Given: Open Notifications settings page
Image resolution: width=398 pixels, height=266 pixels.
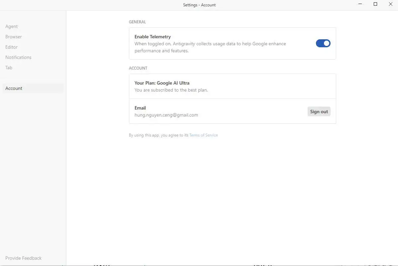Looking at the screenshot, I should 18,57.
